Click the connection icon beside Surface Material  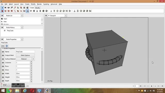3,59
